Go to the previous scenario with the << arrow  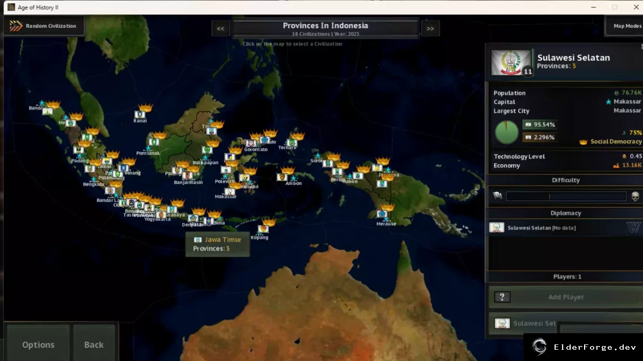click(x=220, y=29)
